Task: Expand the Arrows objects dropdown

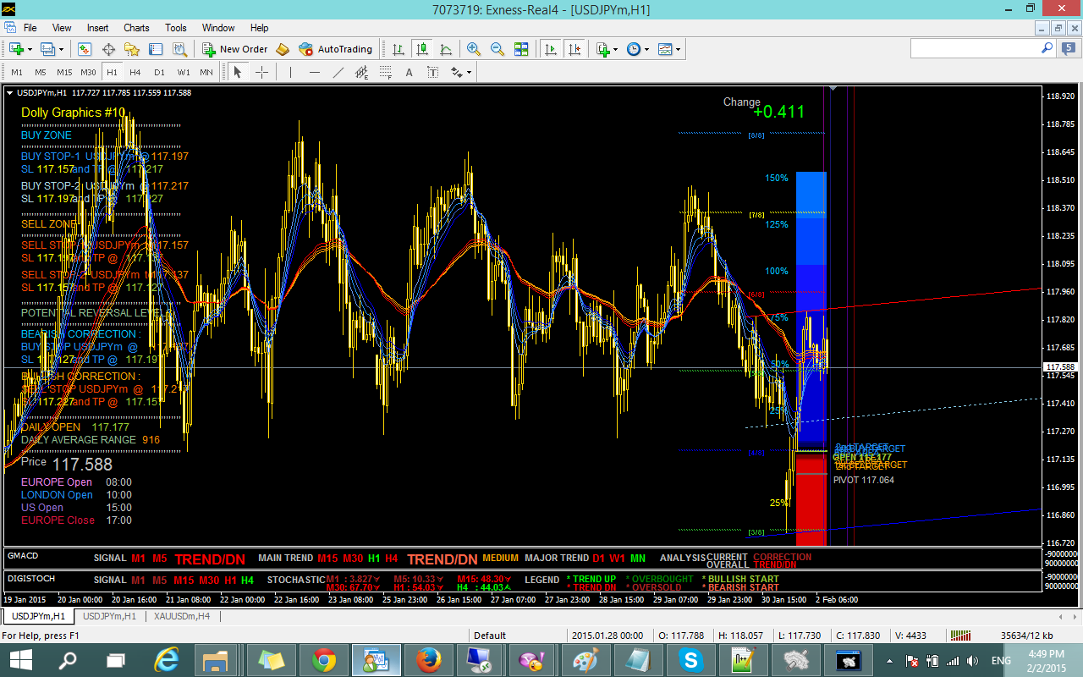Action: [470, 72]
